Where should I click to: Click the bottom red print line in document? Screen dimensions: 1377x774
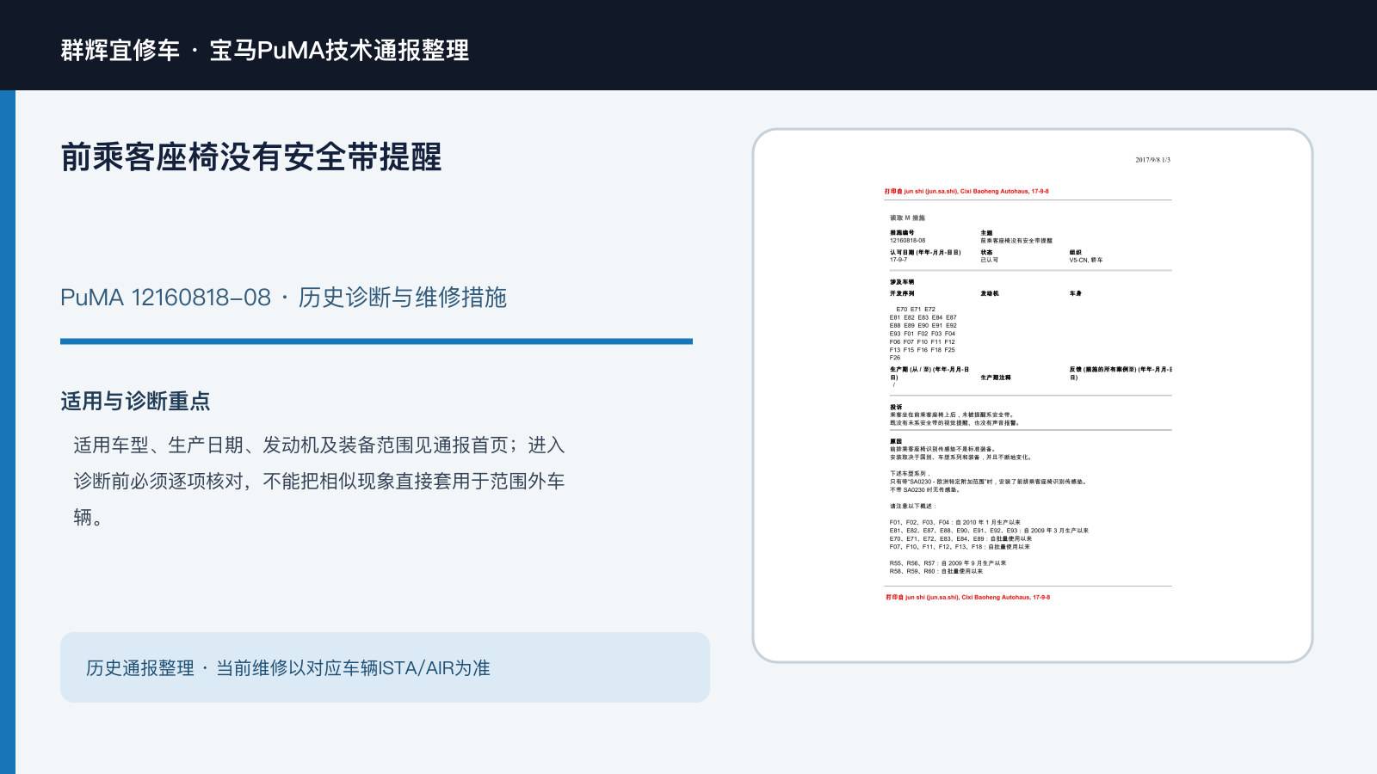coord(967,597)
